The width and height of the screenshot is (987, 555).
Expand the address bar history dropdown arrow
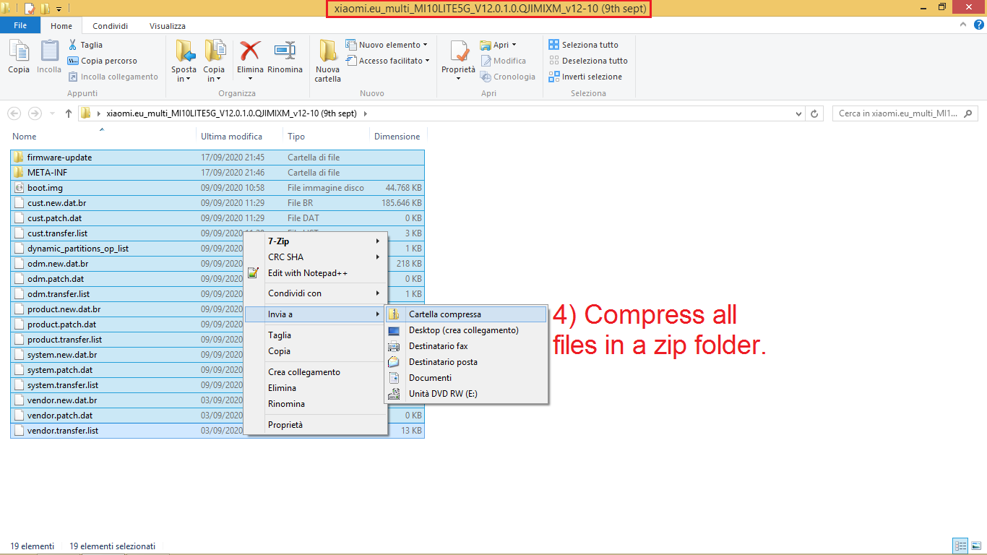pos(798,113)
